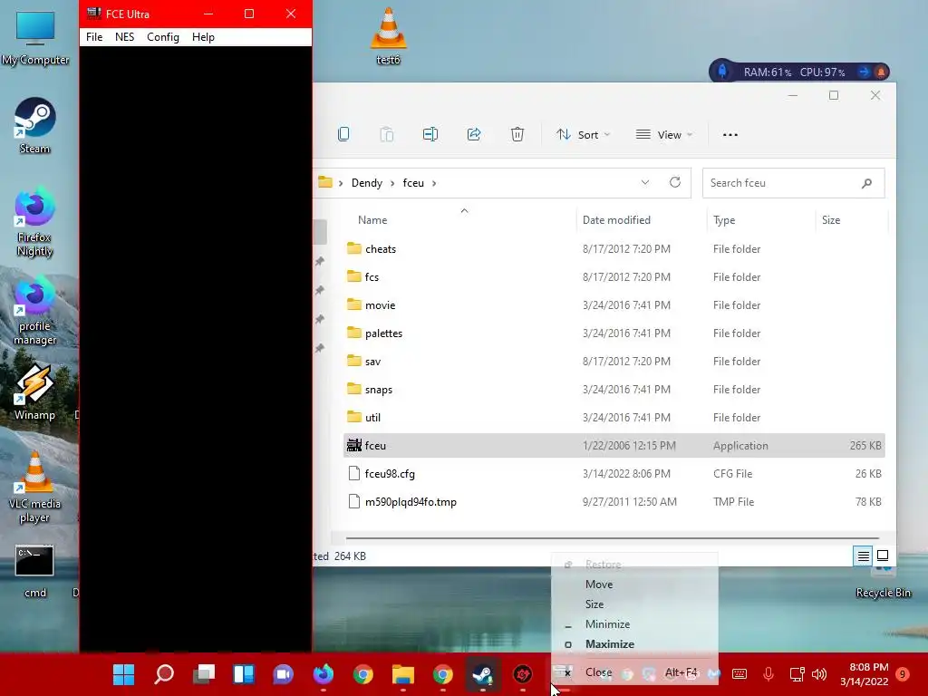Select the cmd desktop shortcut
The image size is (928, 696).
coord(34,571)
